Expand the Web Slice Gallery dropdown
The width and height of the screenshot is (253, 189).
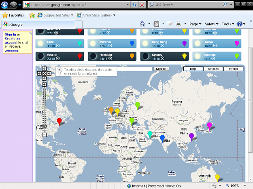(114, 15)
